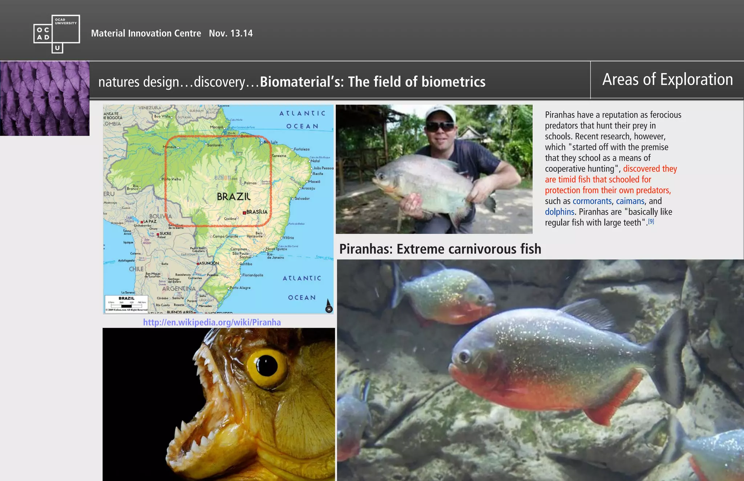Click the ASUNCIÓN label on map
This screenshot has width=744, height=481.
tap(209, 263)
